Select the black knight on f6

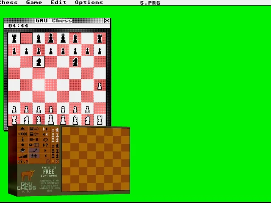75,62
